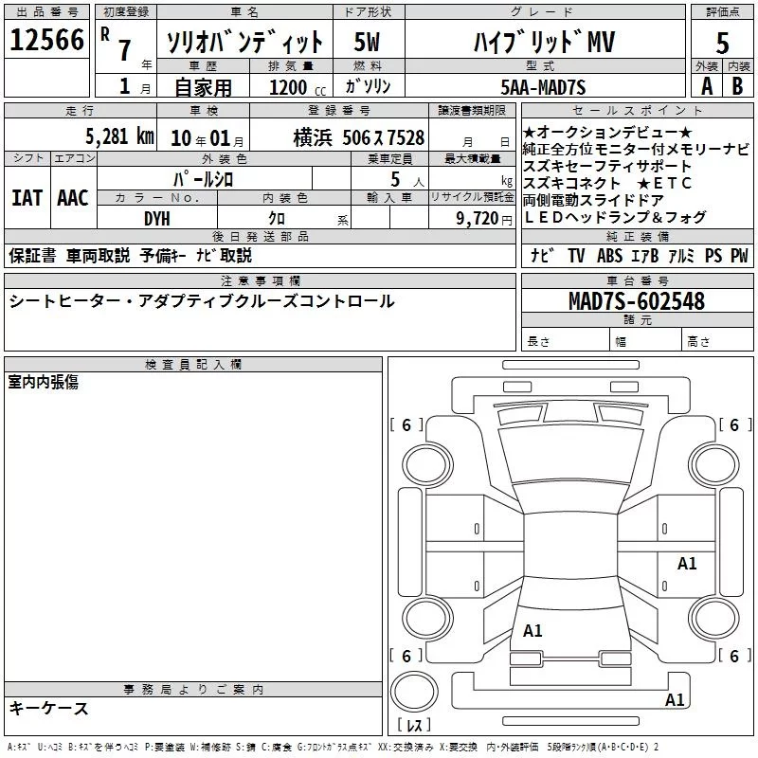
Task: Click the lot number 12566
Action: click(46, 40)
